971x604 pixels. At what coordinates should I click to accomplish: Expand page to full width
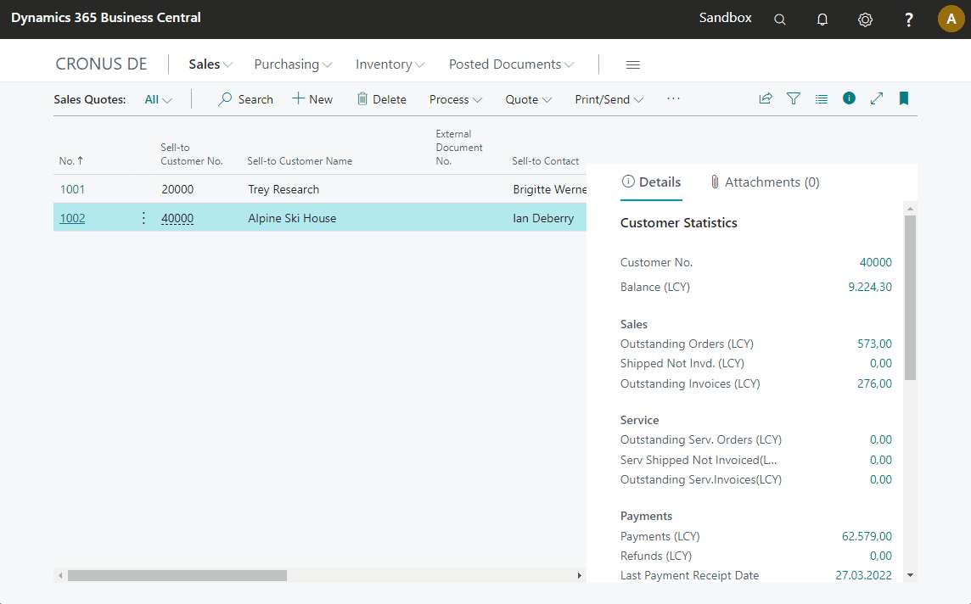coord(877,98)
